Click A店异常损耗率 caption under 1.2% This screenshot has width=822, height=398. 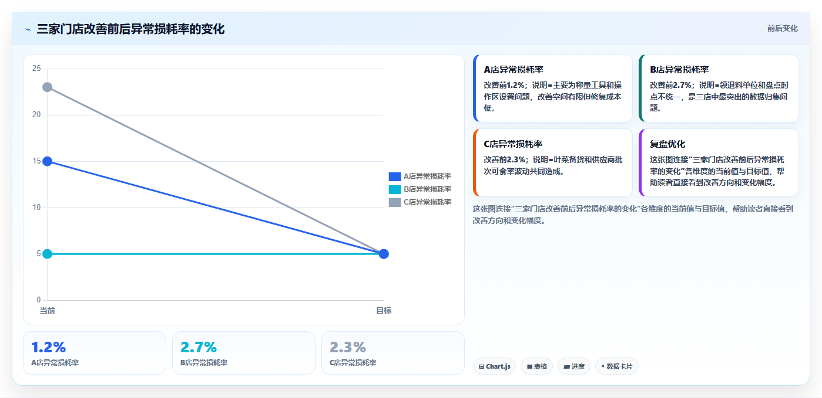55,363
